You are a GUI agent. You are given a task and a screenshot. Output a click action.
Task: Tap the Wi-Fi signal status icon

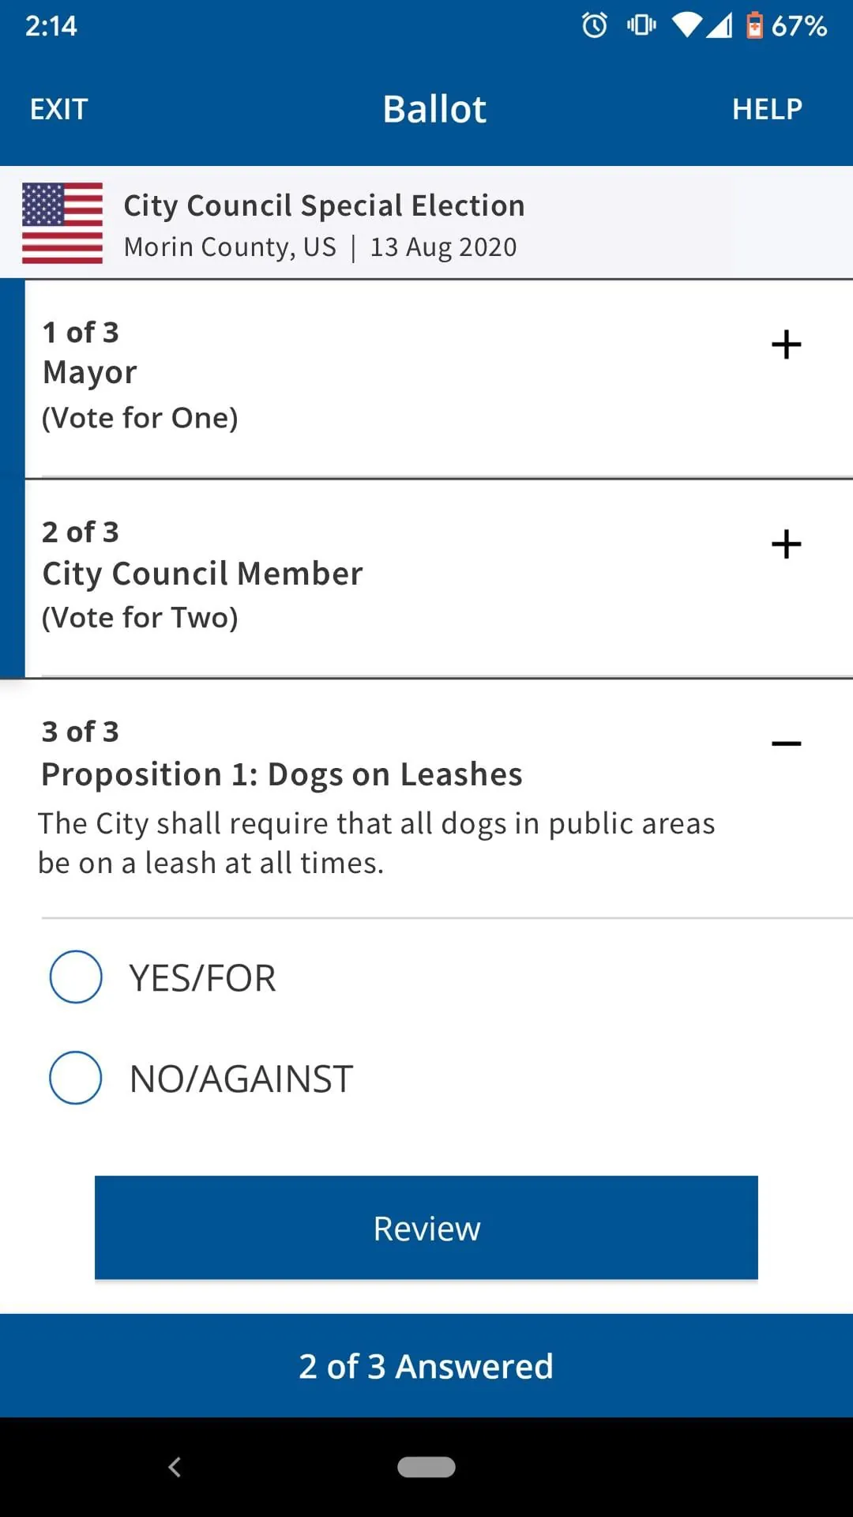(x=686, y=25)
